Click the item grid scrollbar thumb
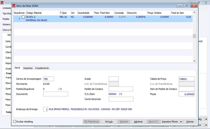The height and width of the screenshot is (129, 210). coord(194,36)
